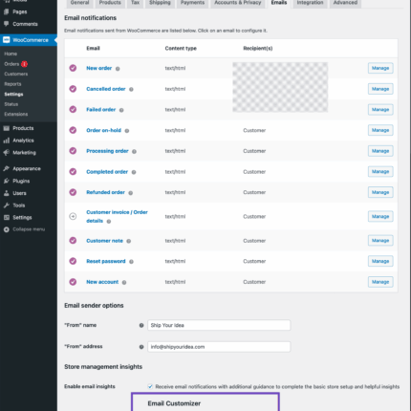Open the Customer note email link
This screenshot has width=411, height=411.
[x=104, y=241]
